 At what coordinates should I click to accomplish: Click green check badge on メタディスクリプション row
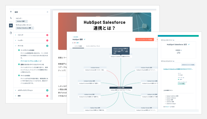pyautogui.click(x=47, y=90)
